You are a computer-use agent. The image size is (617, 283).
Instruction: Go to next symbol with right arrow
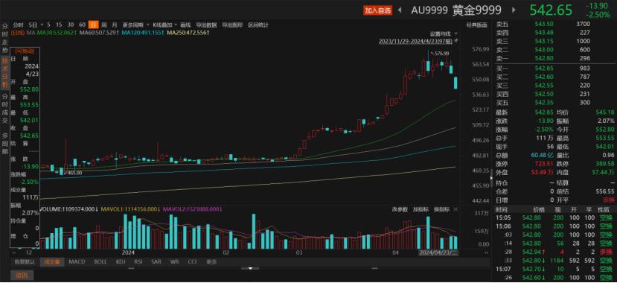tap(514, 10)
